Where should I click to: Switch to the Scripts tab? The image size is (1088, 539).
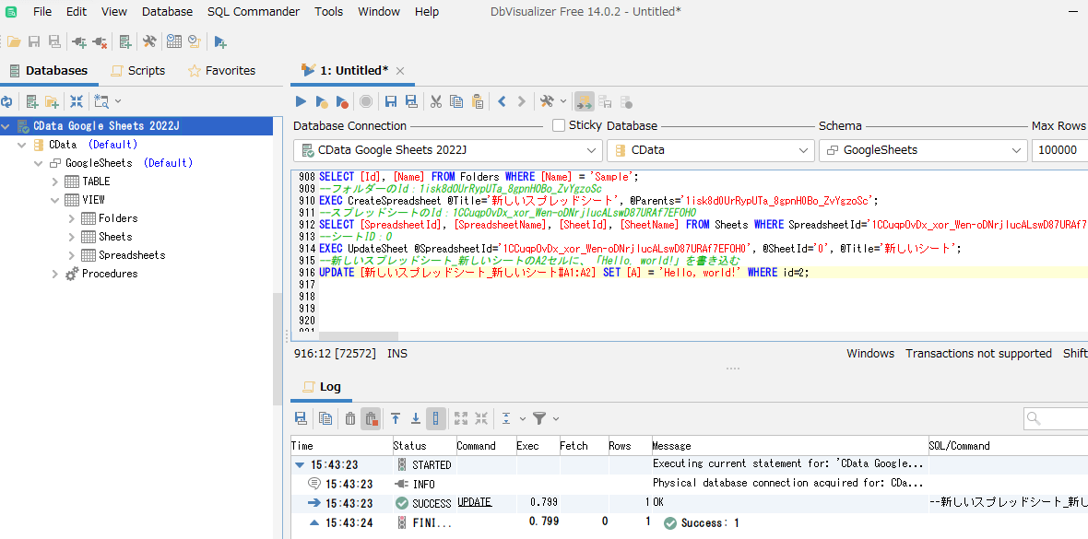tap(138, 71)
